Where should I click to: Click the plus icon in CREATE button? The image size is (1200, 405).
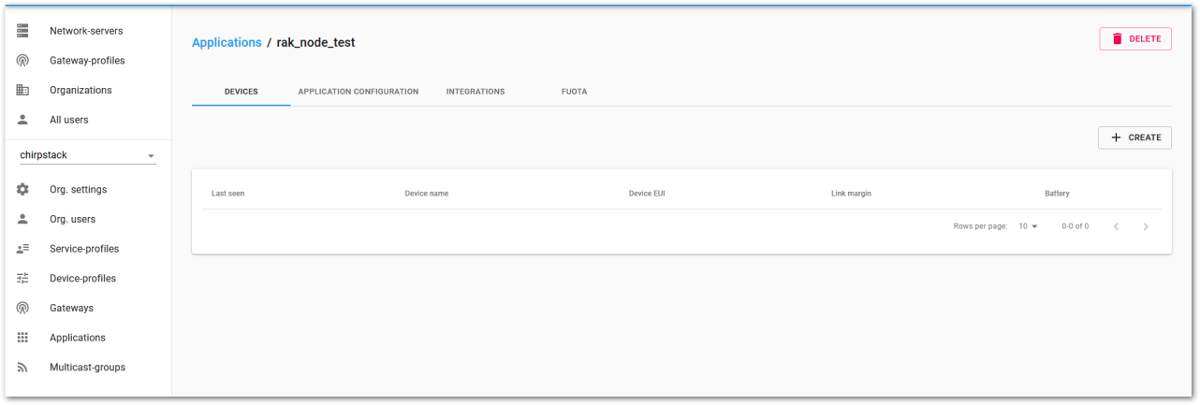[1116, 137]
